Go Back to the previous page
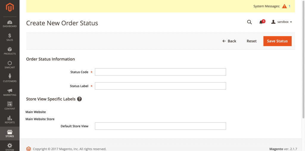Screen dimensions: 305x151 coord(229,41)
